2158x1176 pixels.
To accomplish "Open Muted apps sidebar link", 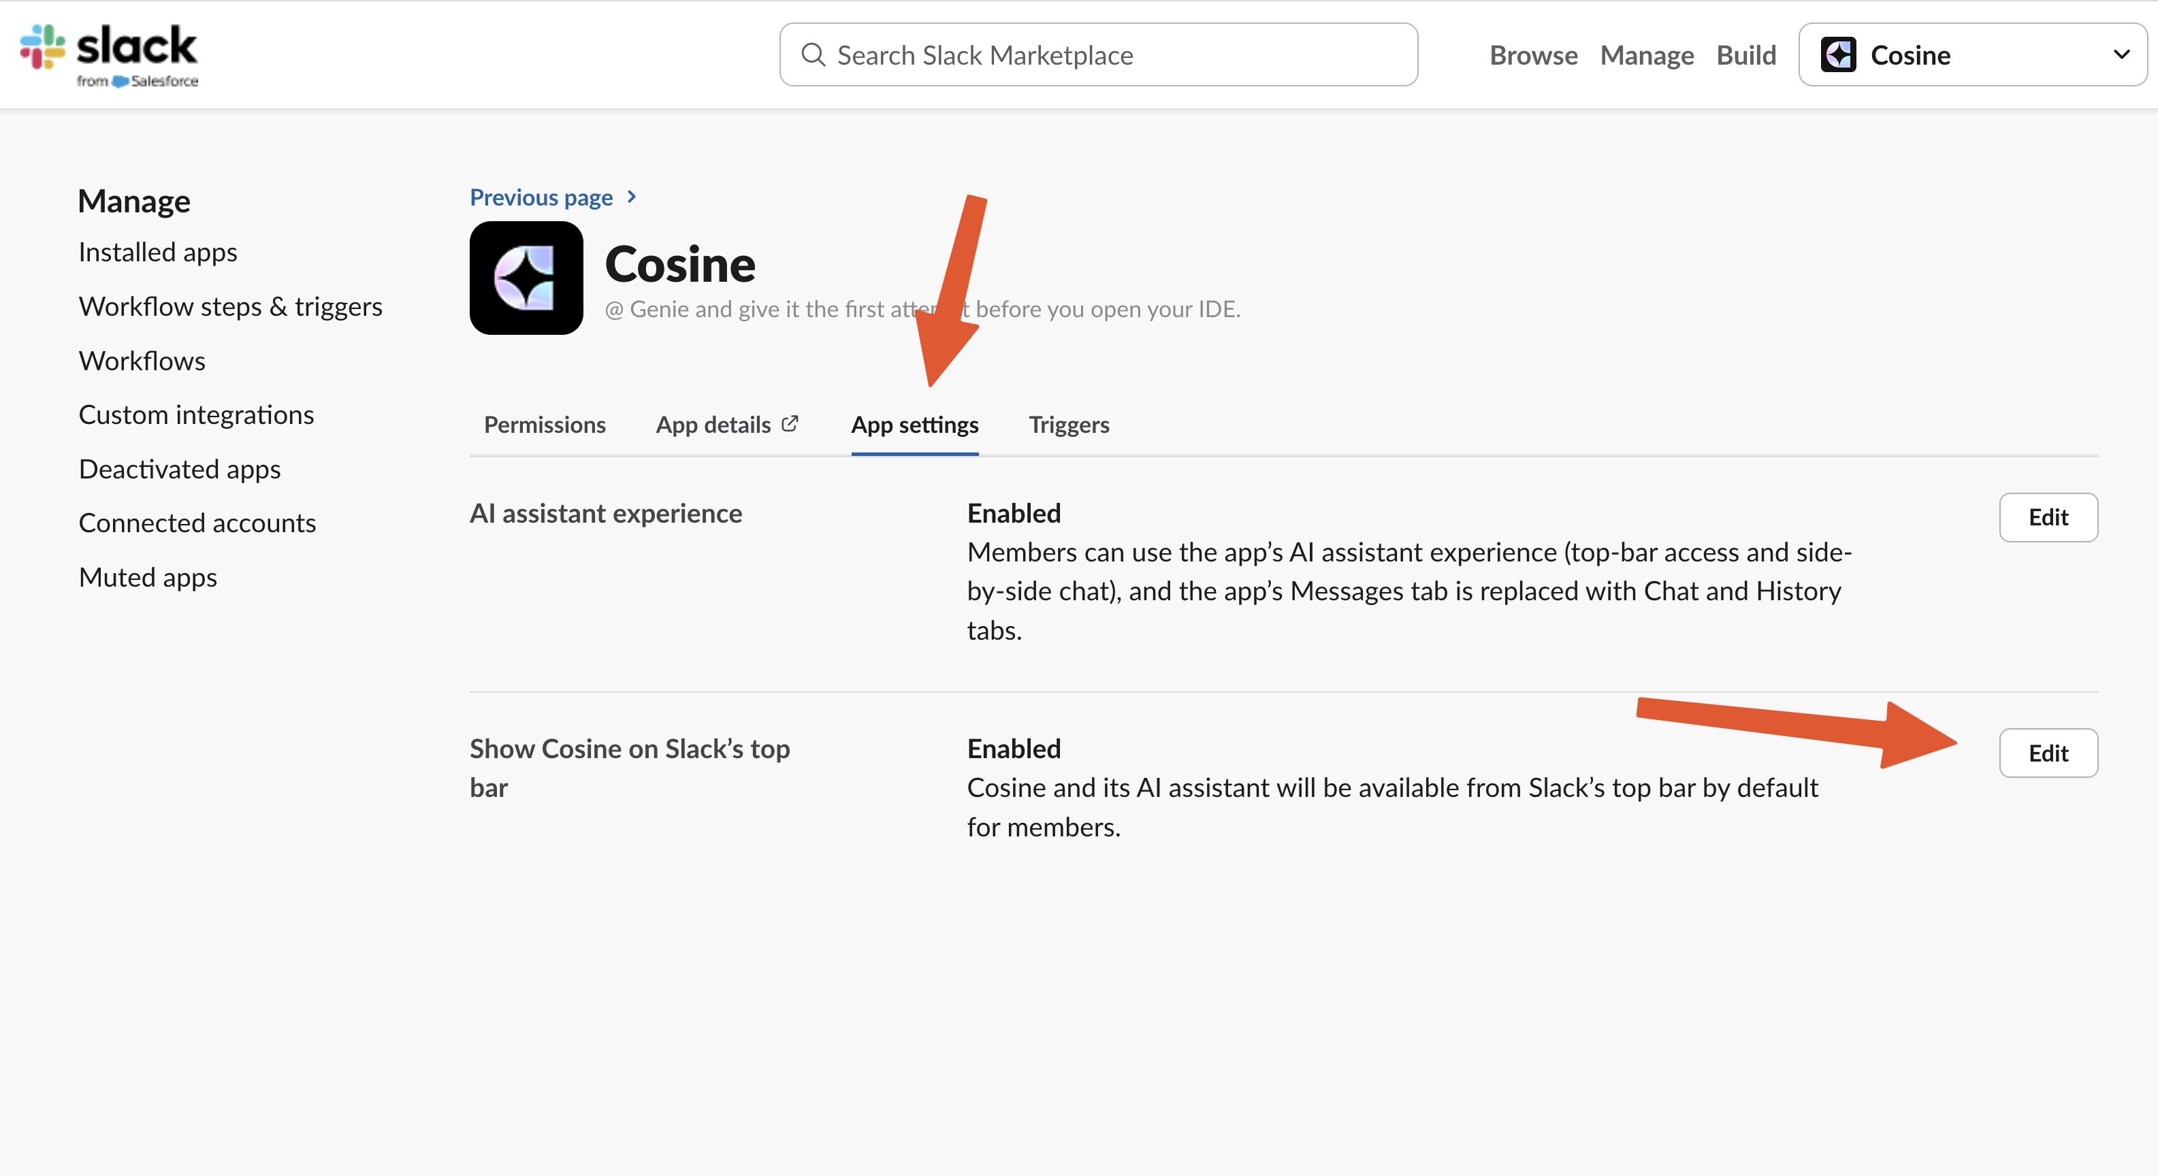I will (x=148, y=577).
